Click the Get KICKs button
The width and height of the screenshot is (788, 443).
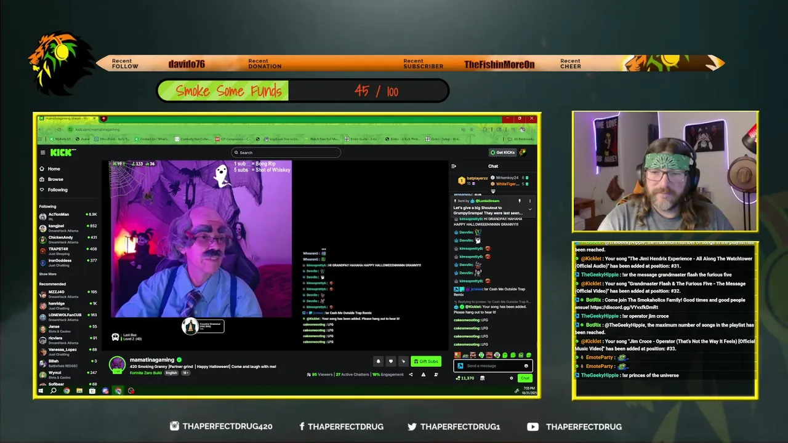pyautogui.click(x=503, y=153)
